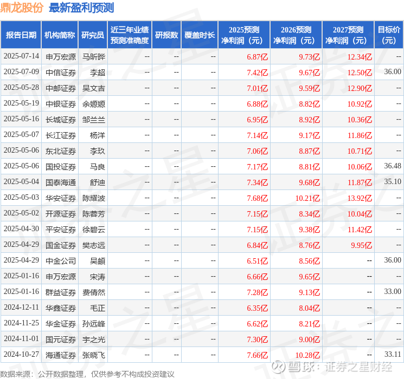Select the 开源证券 cell
Screen dimensions: 404x379
pos(61,214)
